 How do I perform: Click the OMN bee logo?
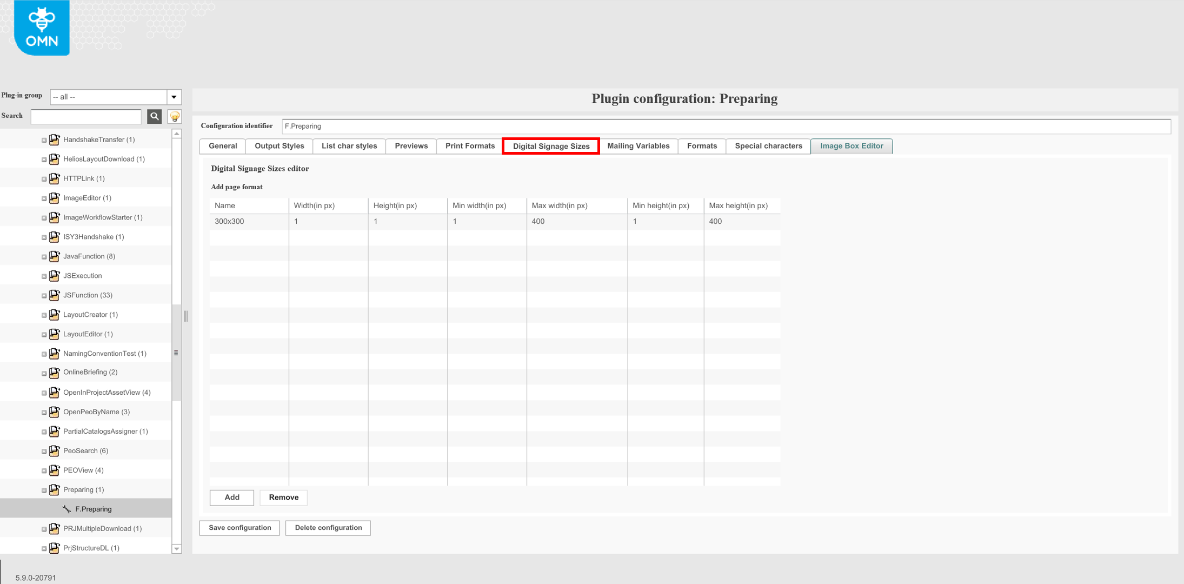click(x=41, y=27)
